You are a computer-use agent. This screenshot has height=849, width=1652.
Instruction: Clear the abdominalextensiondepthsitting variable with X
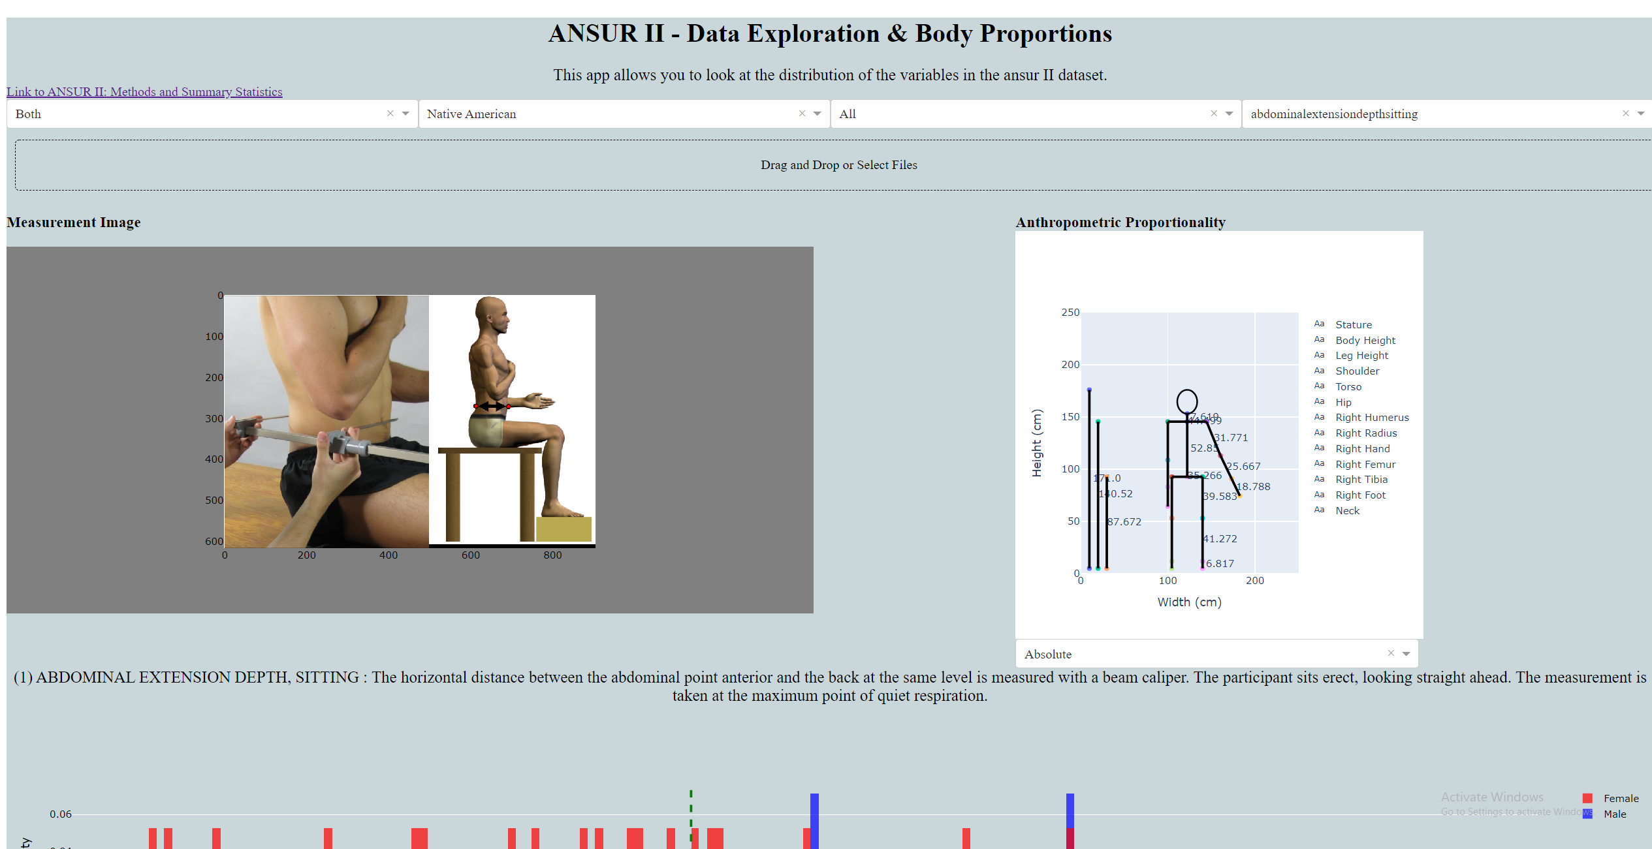click(1625, 114)
